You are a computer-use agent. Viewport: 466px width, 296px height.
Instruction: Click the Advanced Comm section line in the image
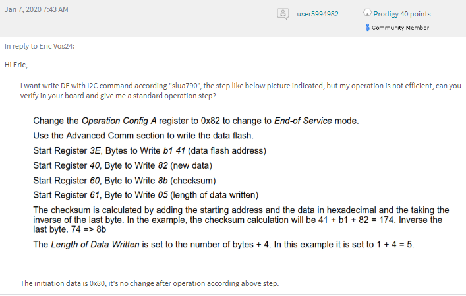tap(143, 136)
